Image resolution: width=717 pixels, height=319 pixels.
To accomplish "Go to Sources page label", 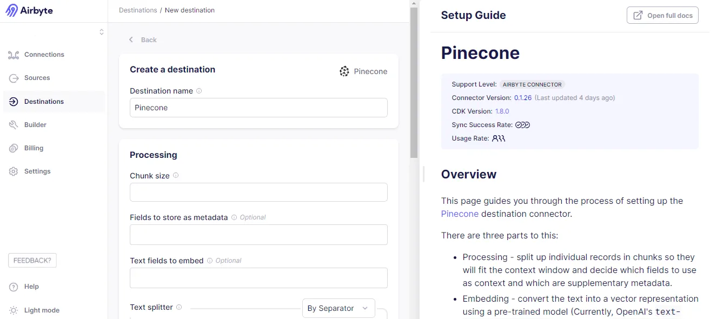I will coord(37,78).
